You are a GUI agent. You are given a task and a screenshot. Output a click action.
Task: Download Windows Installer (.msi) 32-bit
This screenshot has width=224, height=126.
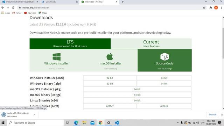pyautogui.click(x=110, y=78)
